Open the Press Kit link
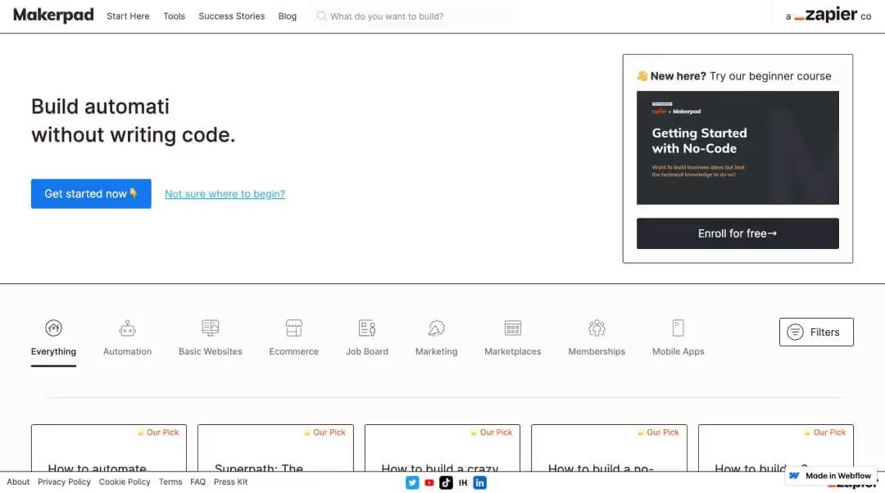The width and height of the screenshot is (885, 493). point(231,482)
